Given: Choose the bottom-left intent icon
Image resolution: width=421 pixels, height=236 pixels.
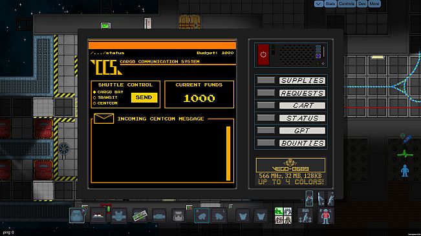Looking at the screenshot, I should (279, 220).
